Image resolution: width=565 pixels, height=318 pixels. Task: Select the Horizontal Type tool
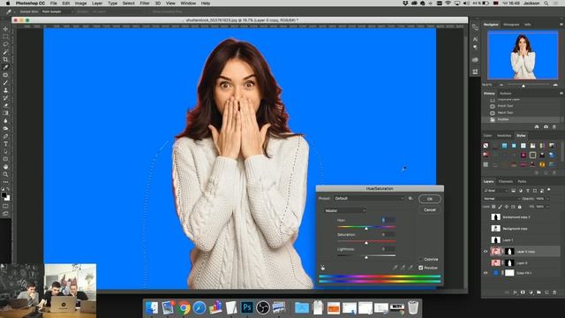[x=5, y=143]
